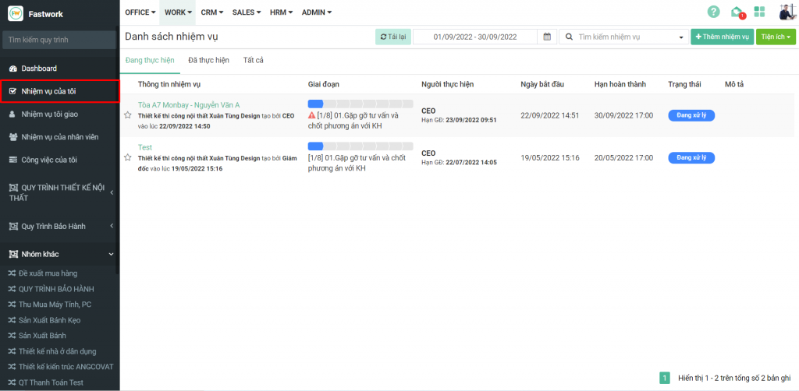Switch to the Đã thực hiện tab
This screenshot has width=799, height=391.
[x=208, y=60]
